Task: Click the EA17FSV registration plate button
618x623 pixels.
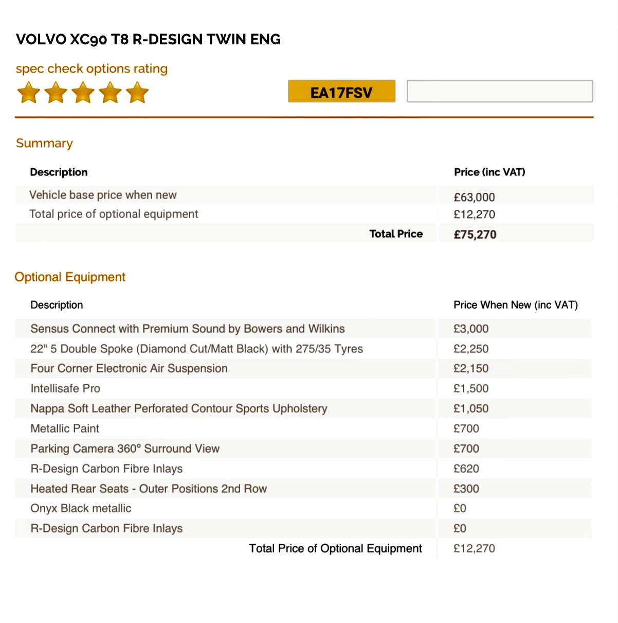Action: (x=341, y=92)
